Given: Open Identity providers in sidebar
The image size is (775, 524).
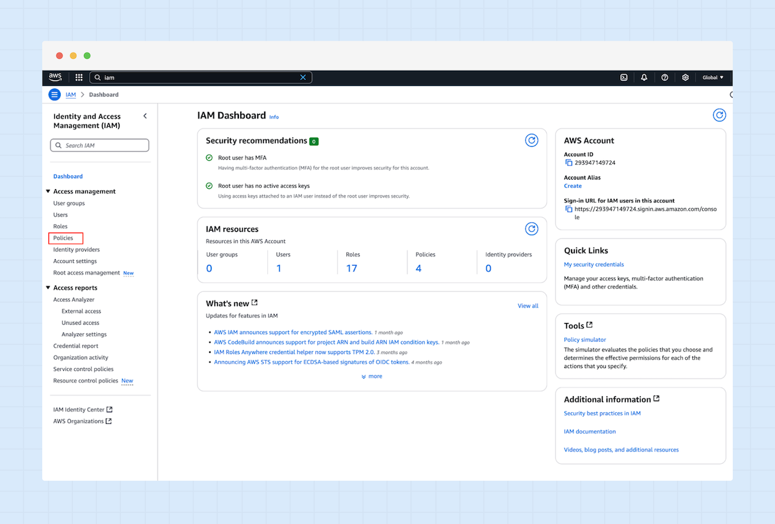Looking at the screenshot, I should click(x=76, y=250).
